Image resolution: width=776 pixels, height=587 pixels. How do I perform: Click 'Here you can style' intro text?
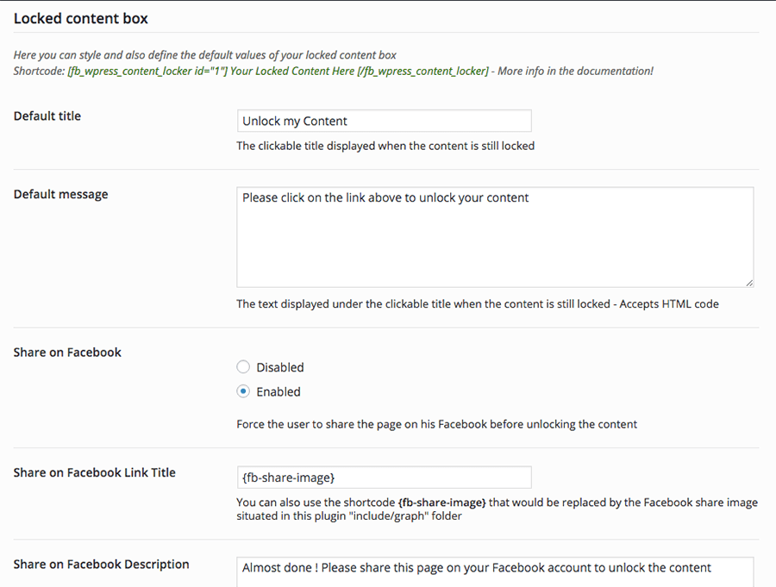[x=205, y=55]
